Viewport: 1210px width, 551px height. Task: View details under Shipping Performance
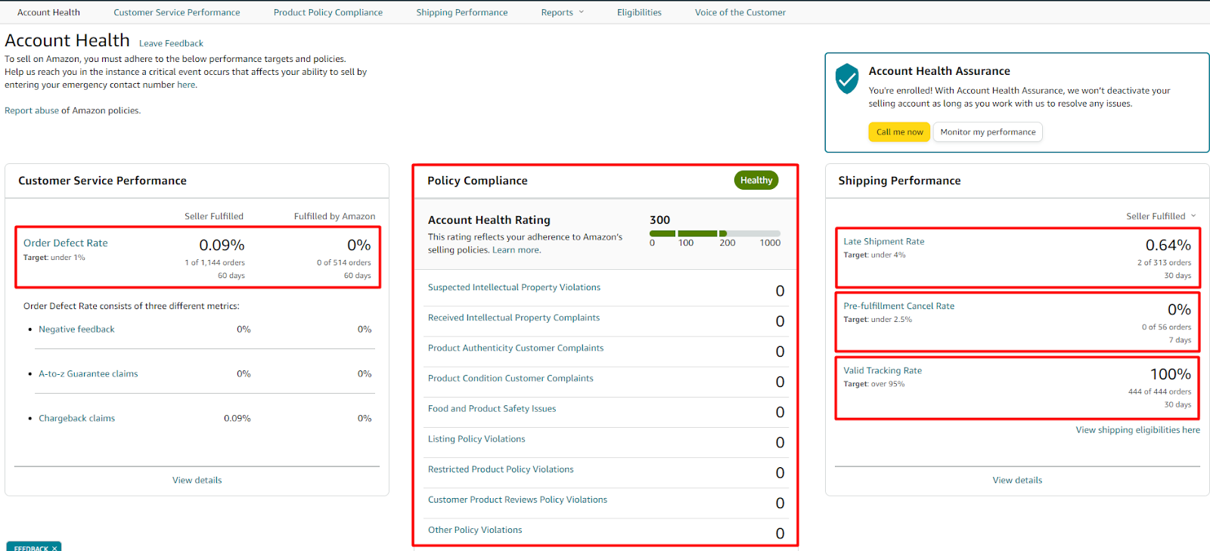(1017, 481)
